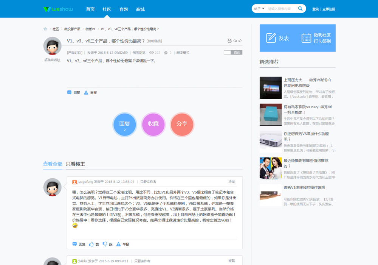
Task: Click the report warning icon under jiaoguifang's reply
Action: coord(118,244)
